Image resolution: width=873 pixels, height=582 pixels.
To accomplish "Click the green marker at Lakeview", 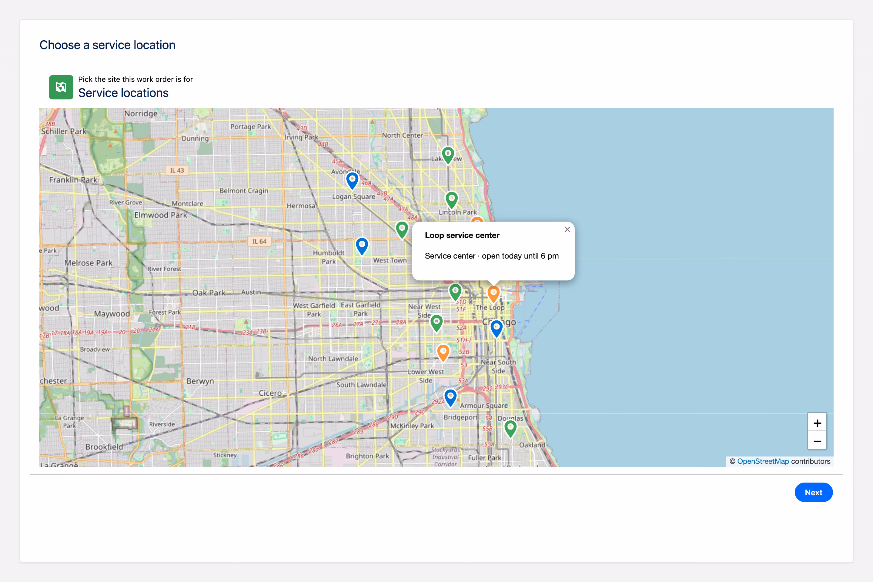I will click(x=448, y=155).
